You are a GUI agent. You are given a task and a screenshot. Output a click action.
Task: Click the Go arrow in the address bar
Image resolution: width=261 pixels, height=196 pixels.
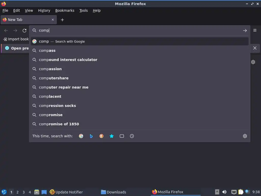tap(245, 31)
